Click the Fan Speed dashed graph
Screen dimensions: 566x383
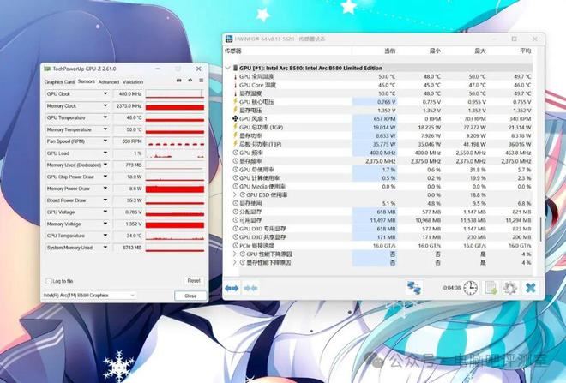(x=175, y=141)
